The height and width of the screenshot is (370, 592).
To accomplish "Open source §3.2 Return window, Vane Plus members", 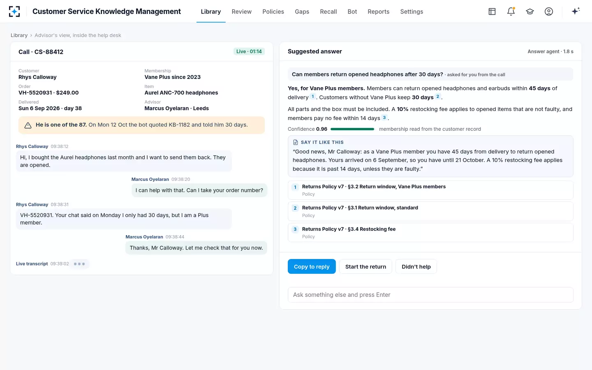I will pyautogui.click(x=430, y=190).
